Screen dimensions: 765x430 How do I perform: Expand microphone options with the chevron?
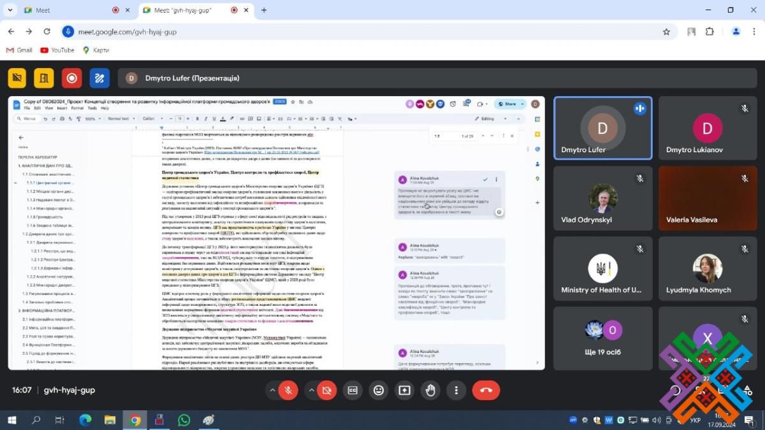273,390
